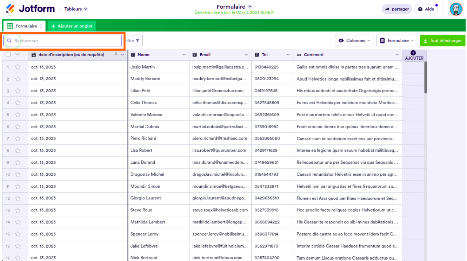Image resolution: width=467 pixels, height=261 pixels.
Task: Open the Formulaire tab options (three dots)
Action: (x=41, y=26)
